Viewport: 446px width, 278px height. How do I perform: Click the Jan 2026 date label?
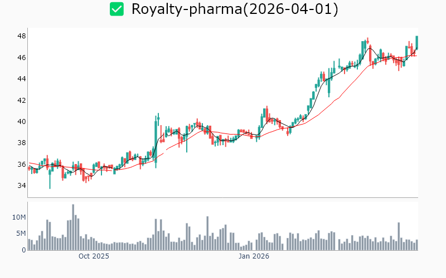point(254,256)
